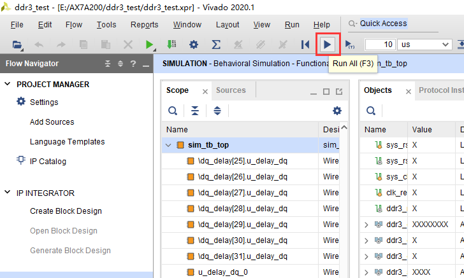The image size is (464, 278).
Task: Close the Scope tab
Action: pos(205,92)
